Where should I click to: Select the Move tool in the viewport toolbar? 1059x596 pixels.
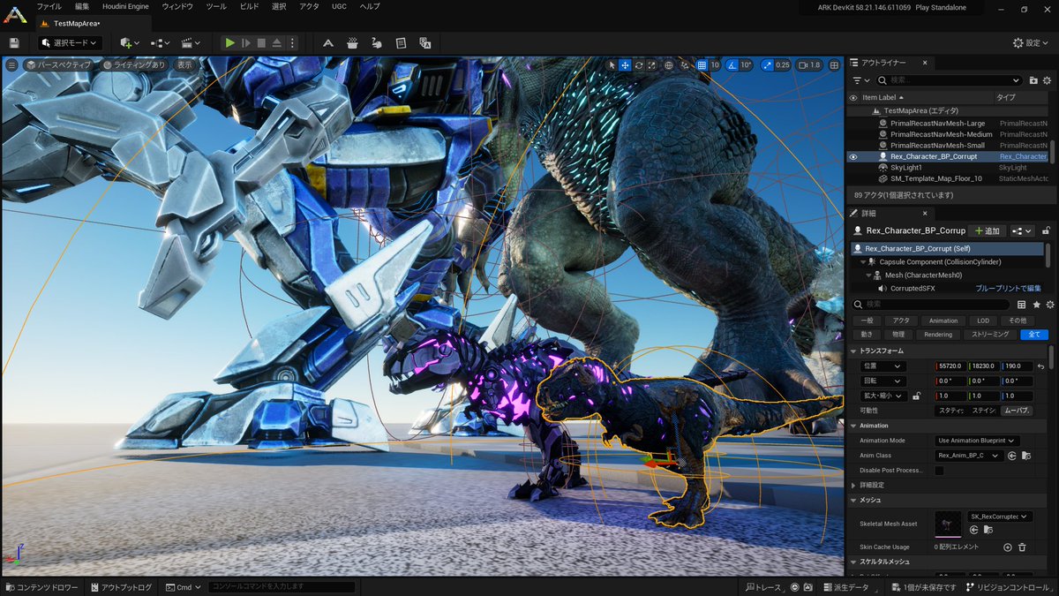pos(624,64)
